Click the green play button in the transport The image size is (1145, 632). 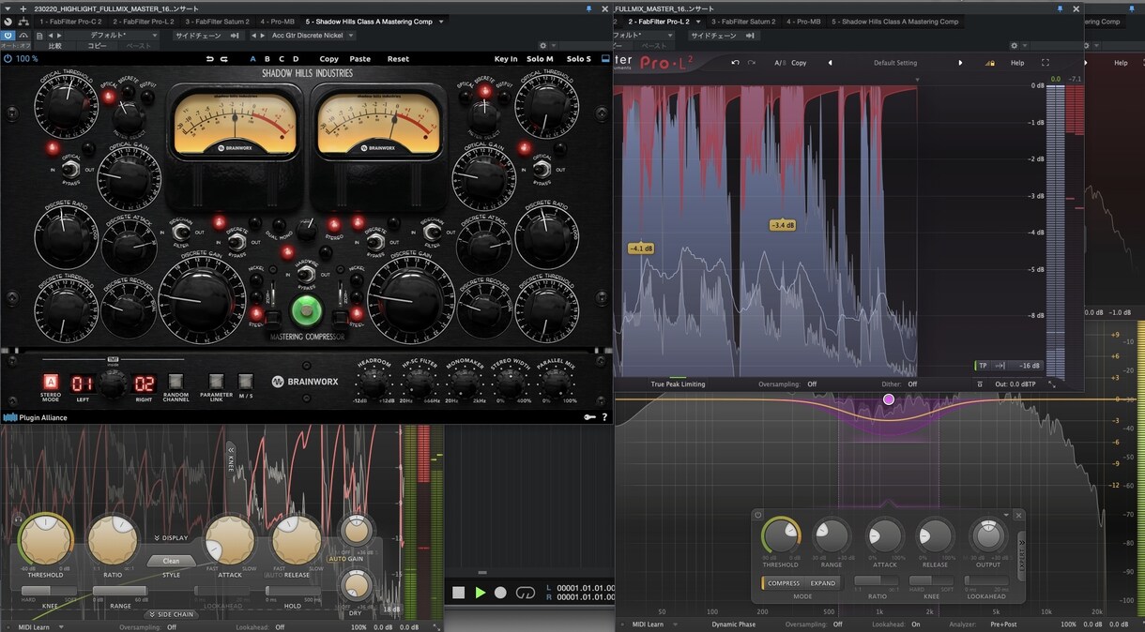481,593
